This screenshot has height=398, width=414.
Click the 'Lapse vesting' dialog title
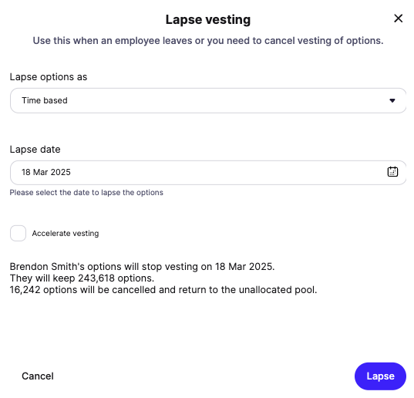coord(208,20)
